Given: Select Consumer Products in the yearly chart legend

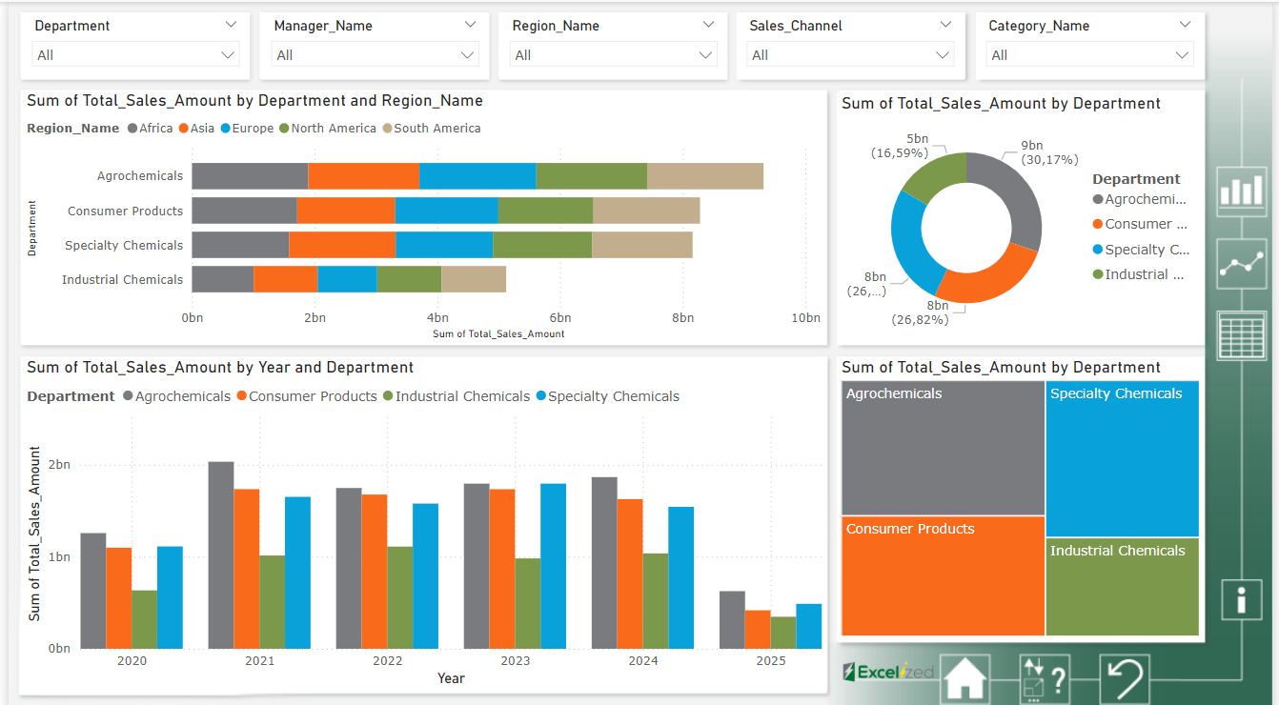Looking at the screenshot, I should [x=307, y=396].
